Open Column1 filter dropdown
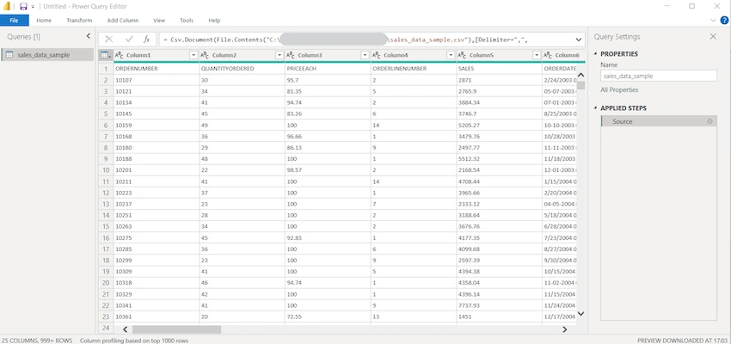The height and width of the screenshot is (344, 731). 193,55
